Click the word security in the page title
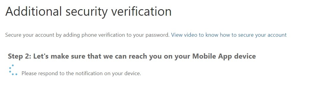The image size is (325, 108). click(87, 12)
